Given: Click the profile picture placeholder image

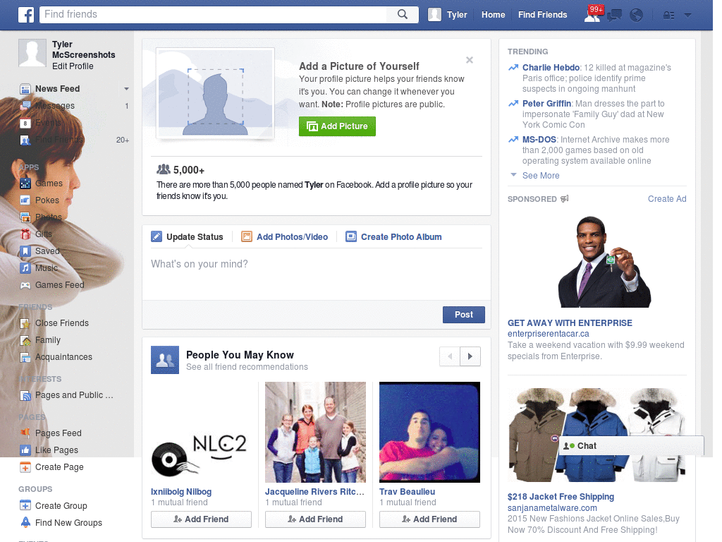Looking at the screenshot, I should (216, 94).
